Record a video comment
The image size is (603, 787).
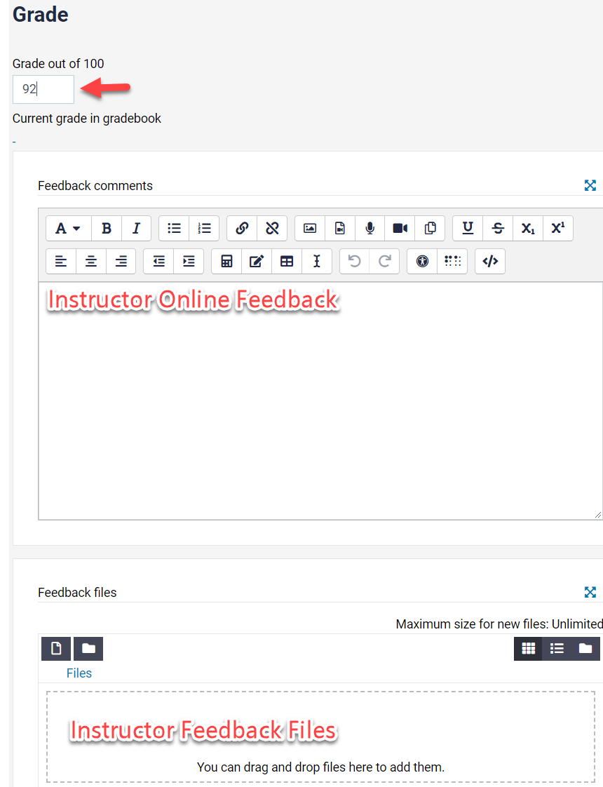[x=400, y=228]
